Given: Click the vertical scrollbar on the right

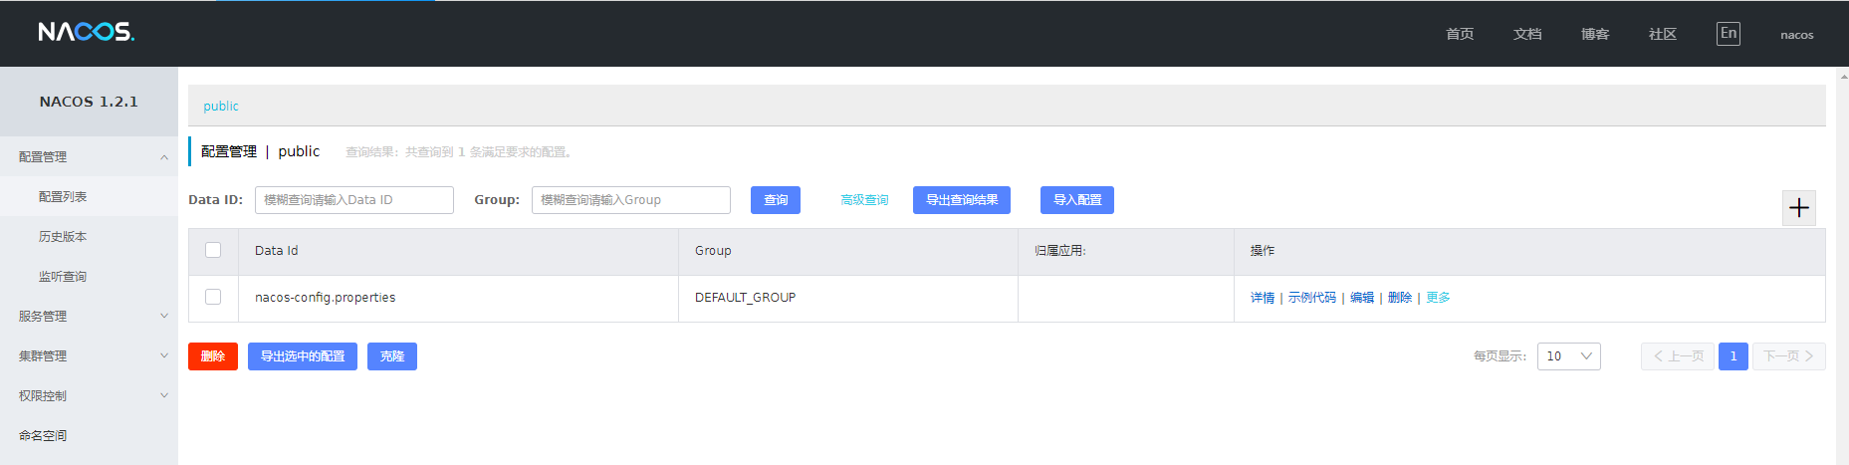Looking at the screenshot, I should click(x=1843, y=266).
